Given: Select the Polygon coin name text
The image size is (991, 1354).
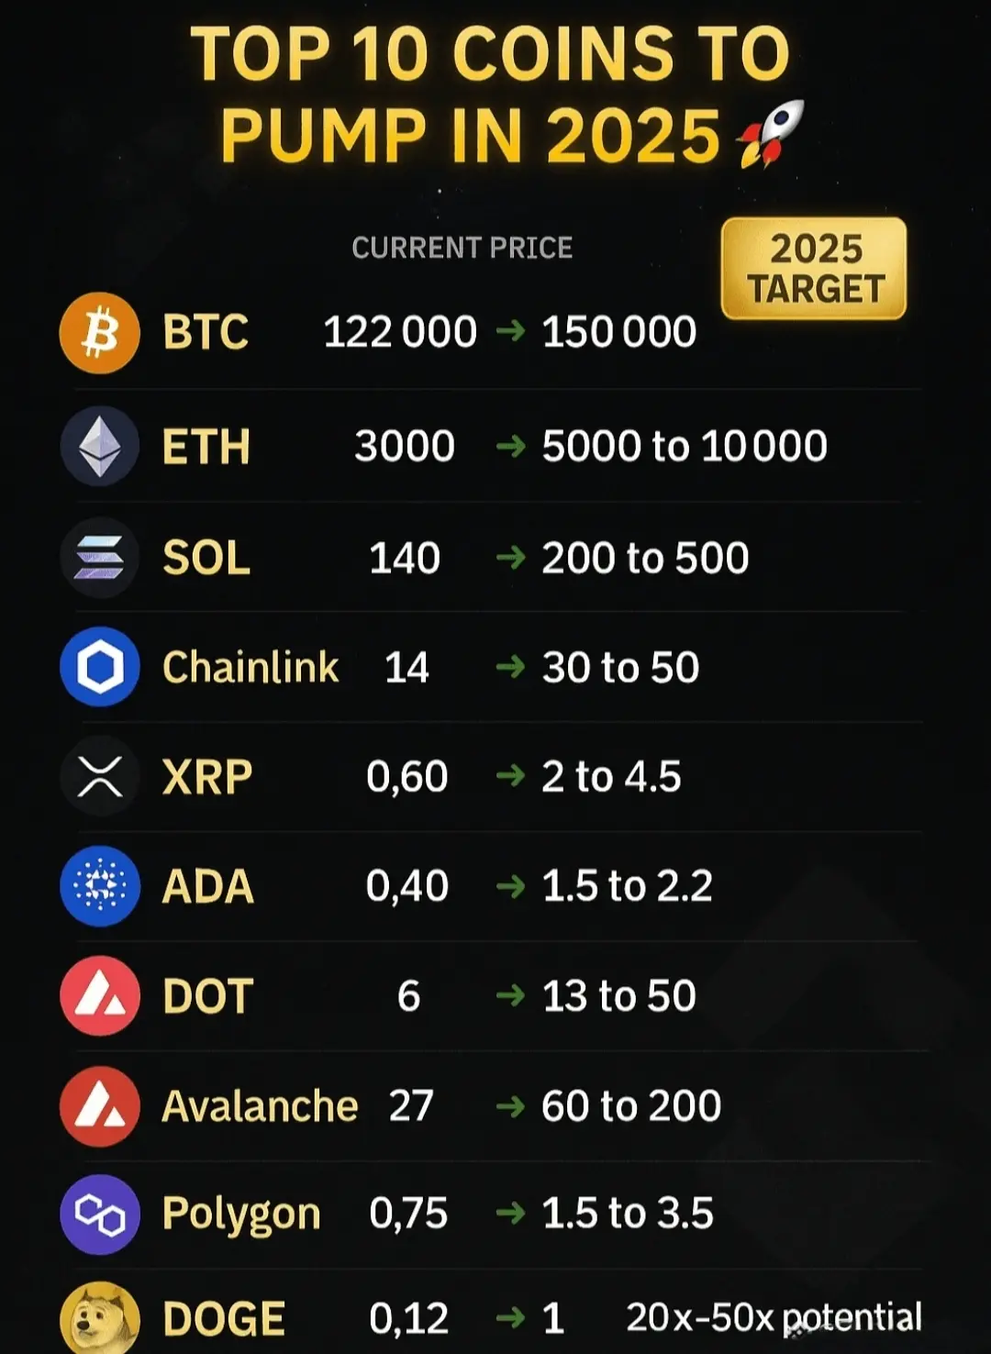Looking at the screenshot, I should pos(241,1215).
